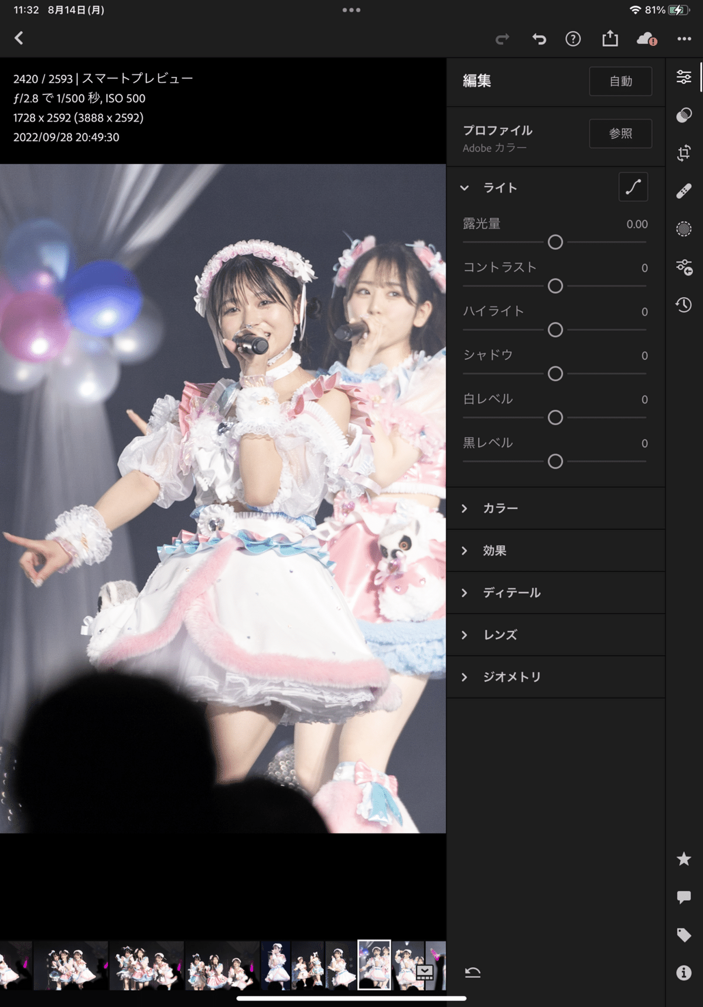Tap the main photo preview
Image resolution: width=703 pixels, height=1007 pixels.
tap(223, 498)
